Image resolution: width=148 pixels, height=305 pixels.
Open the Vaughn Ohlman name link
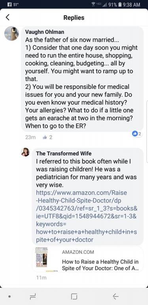pyautogui.click(x=45, y=32)
